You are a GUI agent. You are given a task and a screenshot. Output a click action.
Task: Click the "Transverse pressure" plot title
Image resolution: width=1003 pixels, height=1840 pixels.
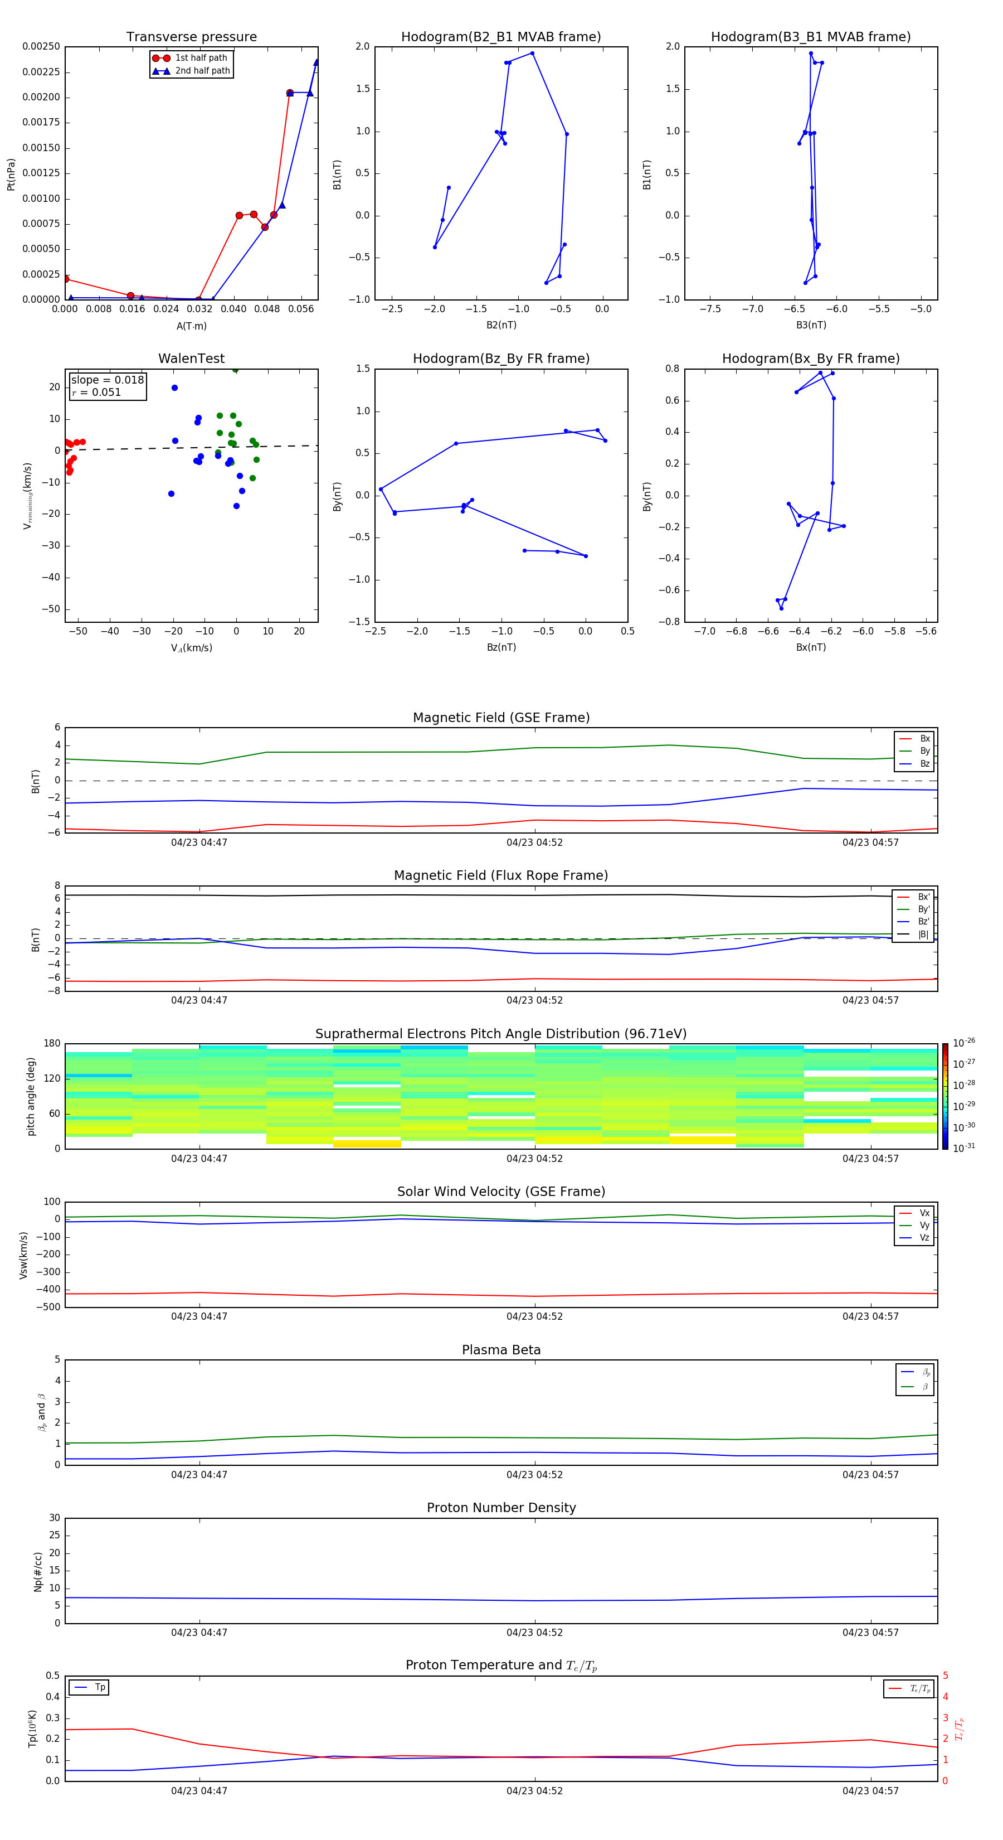tap(191, 36)
